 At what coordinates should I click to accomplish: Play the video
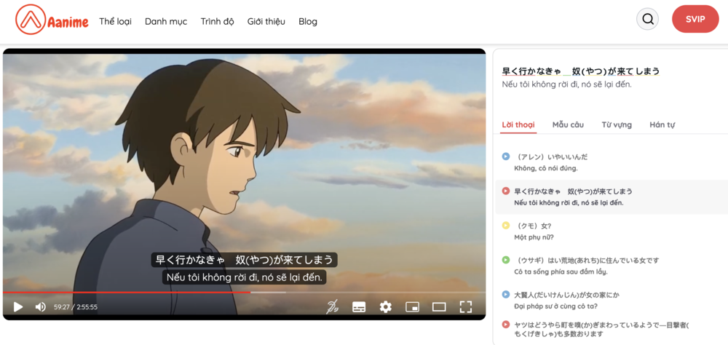pyautogui.click(x=18, y=307)
